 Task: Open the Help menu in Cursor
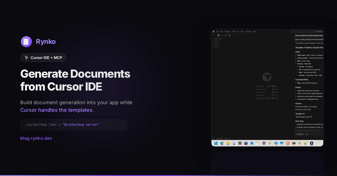(254, 32)
